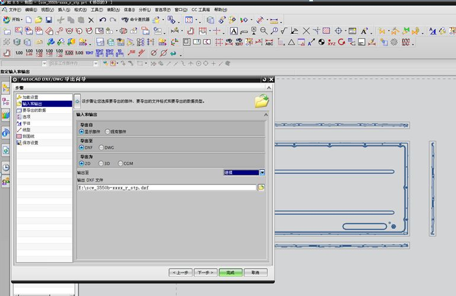The image size is (456, 296).
Task: Click the delete X icon in the toolbar
Action: pos(91,20)
